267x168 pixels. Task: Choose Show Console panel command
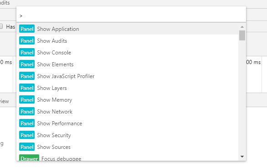click(128, 52)
